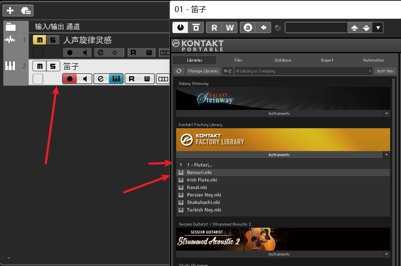Image resolution: width=401 pixels, height=266 pixels.
Task: Enable record on 人声旋律灵感 track
Action: 70,53
